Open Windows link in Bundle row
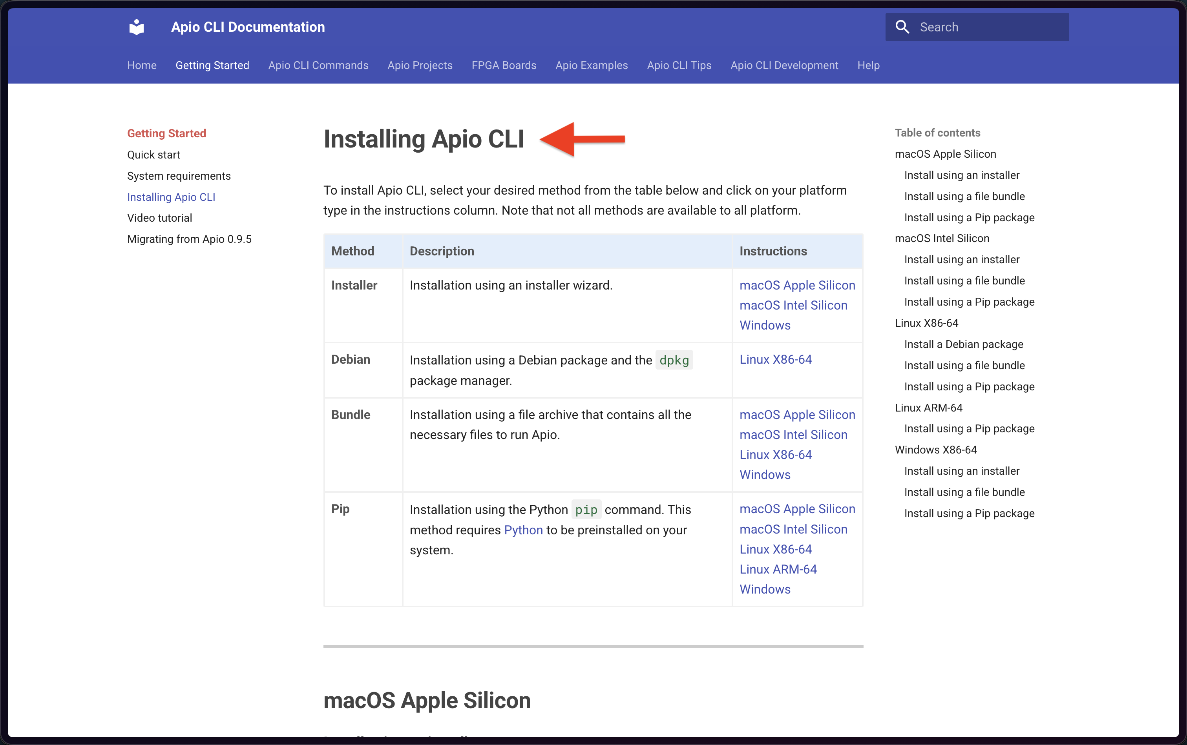The width and height of the screenshot is (1187, 745). [765, 475]
